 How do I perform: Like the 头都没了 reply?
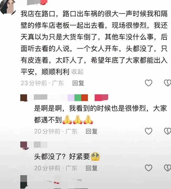point(149,168)
